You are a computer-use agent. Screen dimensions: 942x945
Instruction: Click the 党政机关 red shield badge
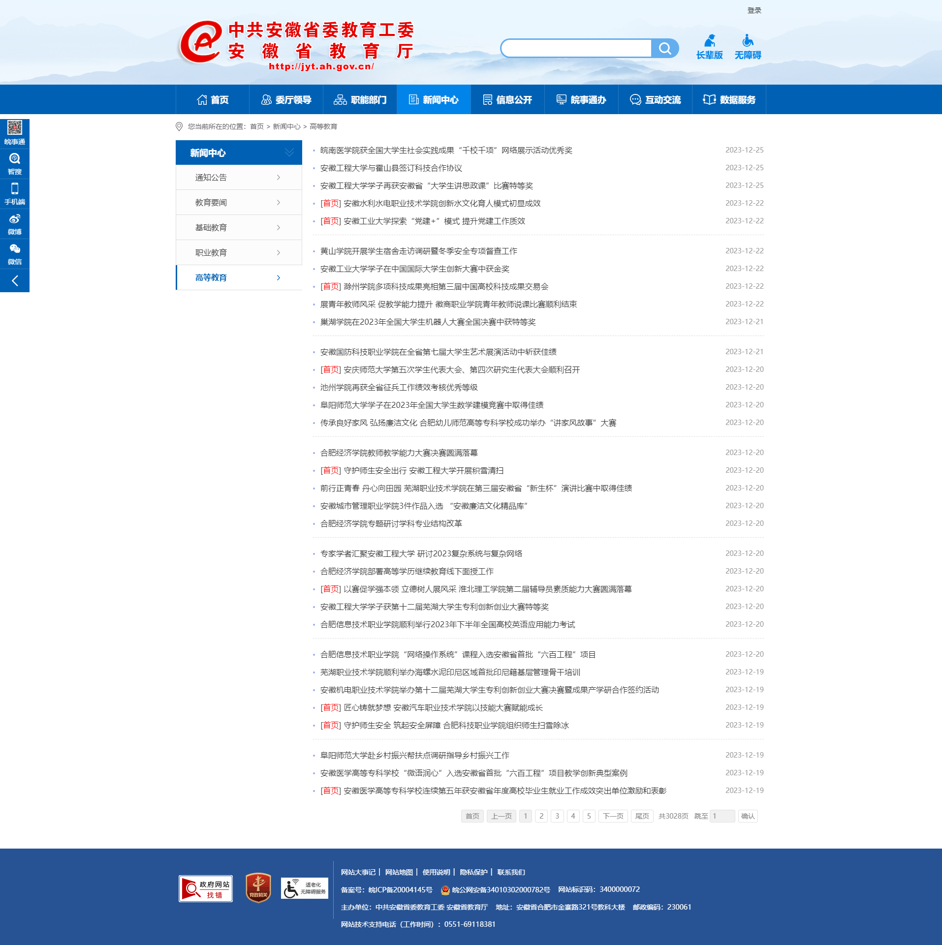tap(258, 888)
